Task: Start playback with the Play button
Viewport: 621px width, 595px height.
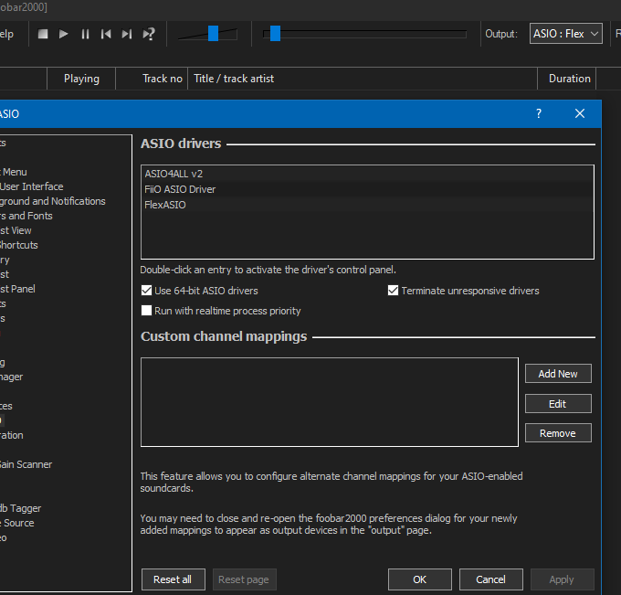Action: 64,34
